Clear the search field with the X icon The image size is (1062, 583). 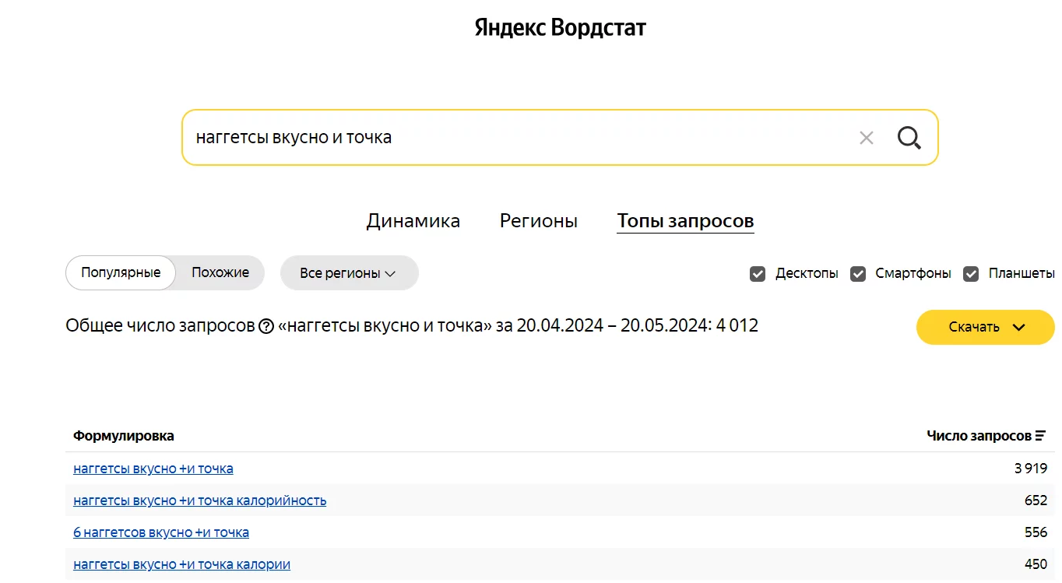coord(866,138)
